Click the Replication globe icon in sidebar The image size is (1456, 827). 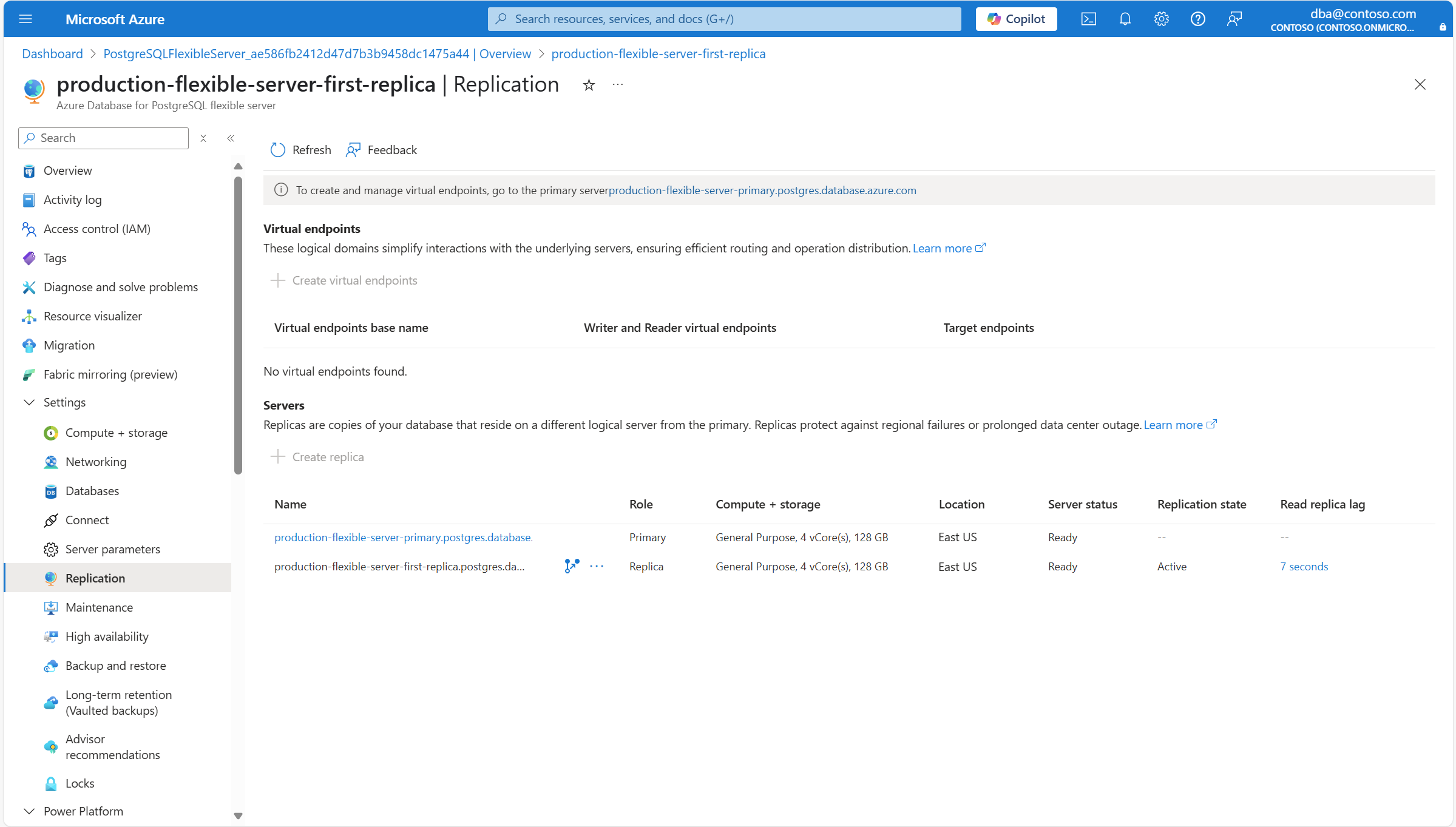[x=51, y=578]
